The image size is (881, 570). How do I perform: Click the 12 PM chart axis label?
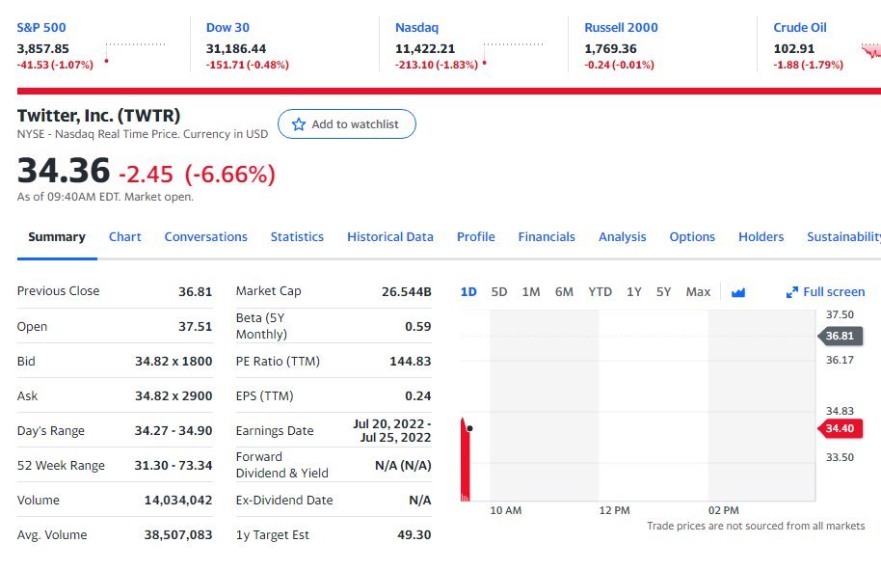pyautogui.click(x=614, y=510)
